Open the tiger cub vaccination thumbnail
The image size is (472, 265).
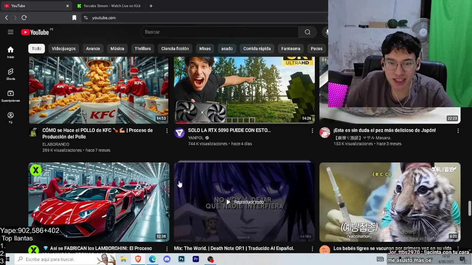[x=390, y=202]
